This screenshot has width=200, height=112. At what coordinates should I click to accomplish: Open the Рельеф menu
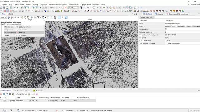35,5
